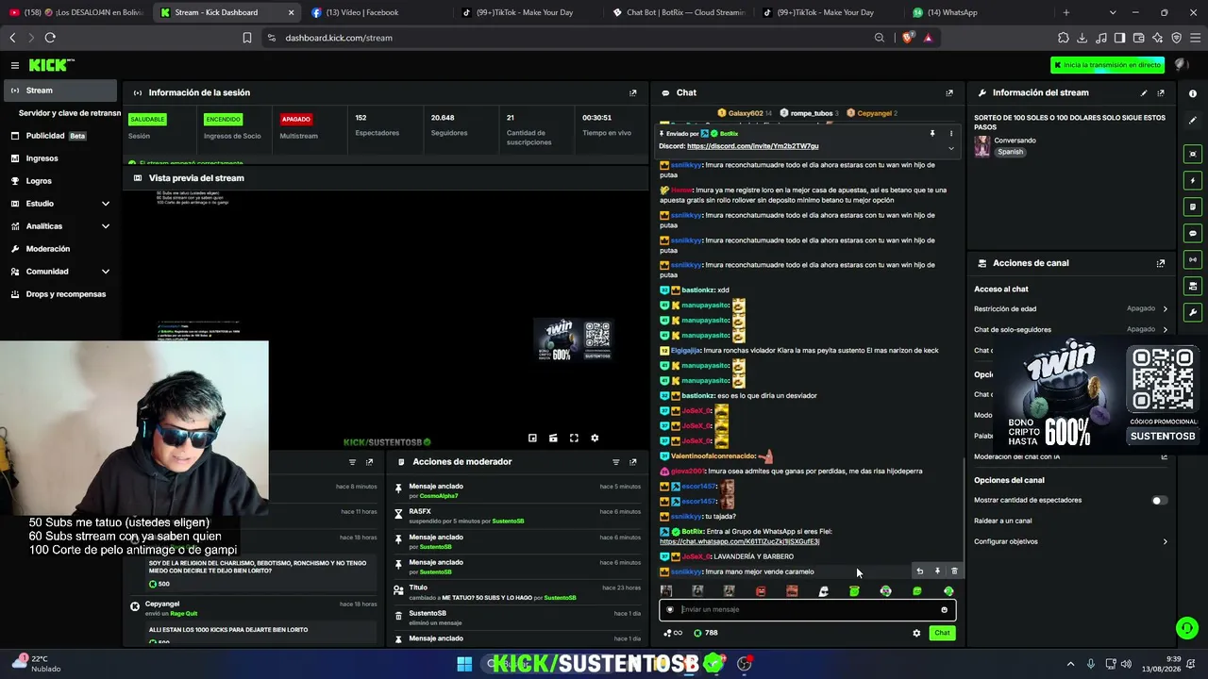Open the pinned BotRix message options menu
This screenshot has width=1208, height=679.
pos(950,134)
